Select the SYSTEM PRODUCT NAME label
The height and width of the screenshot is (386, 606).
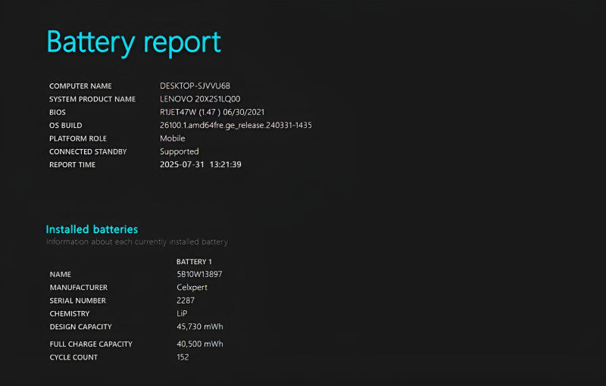92,99
